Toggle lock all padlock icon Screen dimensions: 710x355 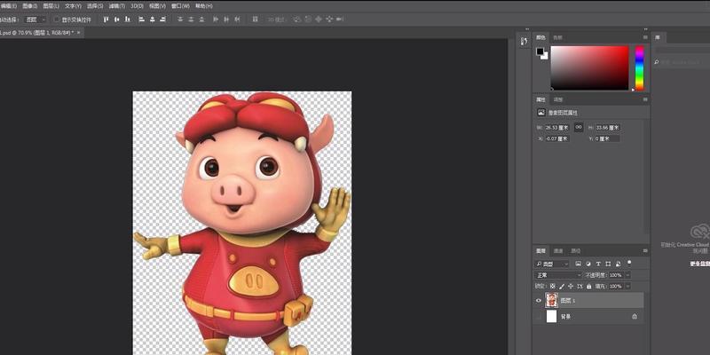pyautogui.click(x=588, y=286)
